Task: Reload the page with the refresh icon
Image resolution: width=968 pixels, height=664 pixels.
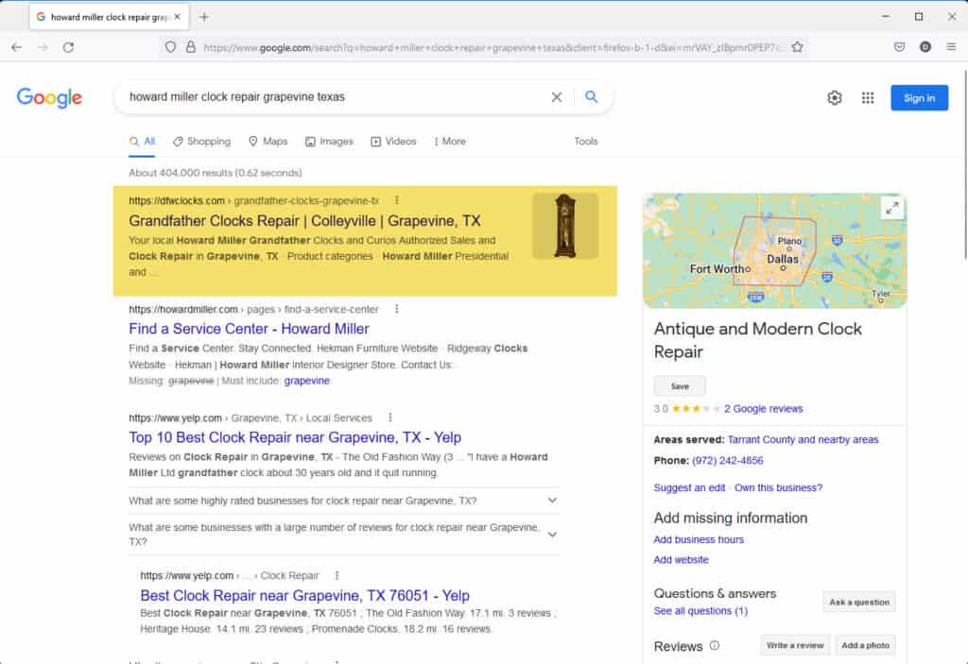Action: tap(68, 47)
